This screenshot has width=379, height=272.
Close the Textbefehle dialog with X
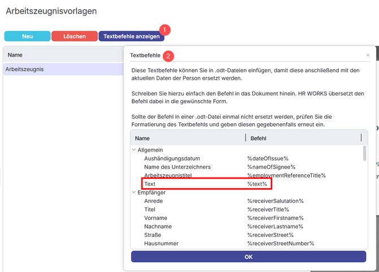tap(368, 55)
